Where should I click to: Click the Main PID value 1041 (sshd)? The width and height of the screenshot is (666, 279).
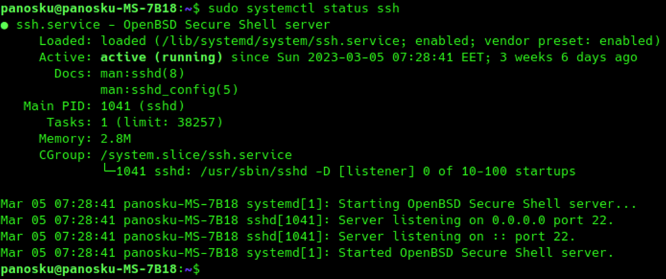tap(142, 106)
